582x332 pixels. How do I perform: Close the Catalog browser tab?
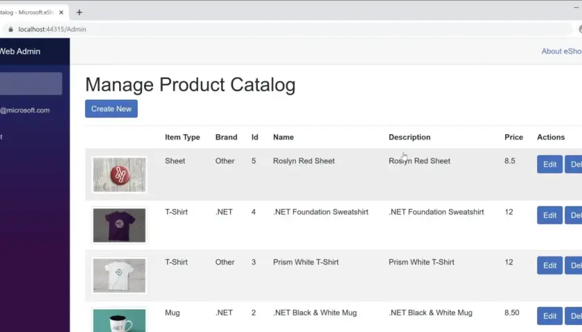pyautogui.click(x=61, y=12)
